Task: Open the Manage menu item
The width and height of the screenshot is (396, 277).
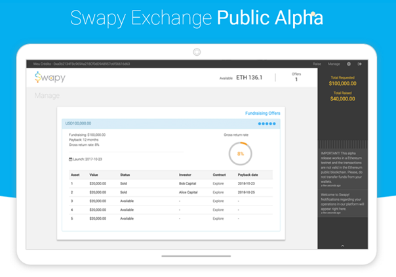Action: tap(334, 64)
